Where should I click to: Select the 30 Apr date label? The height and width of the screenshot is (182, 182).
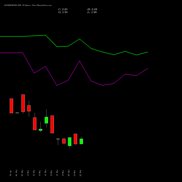(11, 173)
